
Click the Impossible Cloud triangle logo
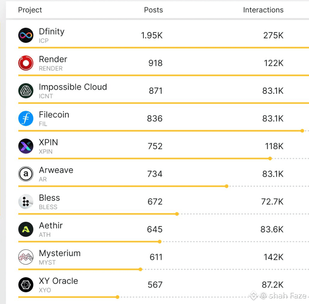(25, 91)
